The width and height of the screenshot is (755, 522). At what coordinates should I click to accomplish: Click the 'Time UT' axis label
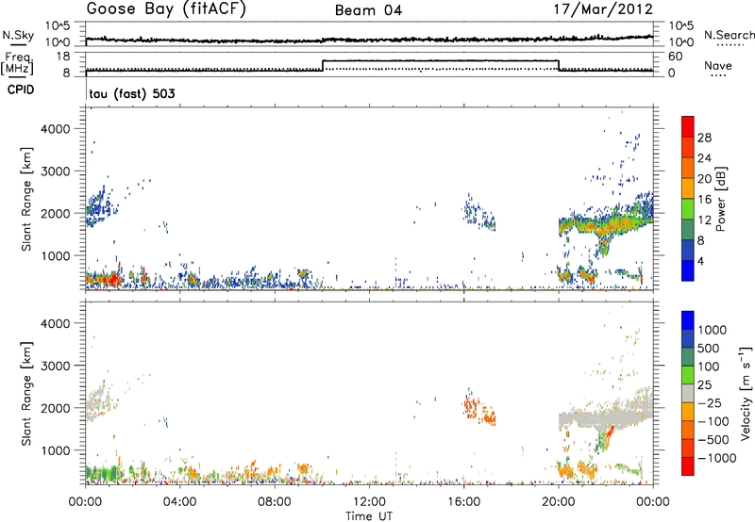pos(369,516)
